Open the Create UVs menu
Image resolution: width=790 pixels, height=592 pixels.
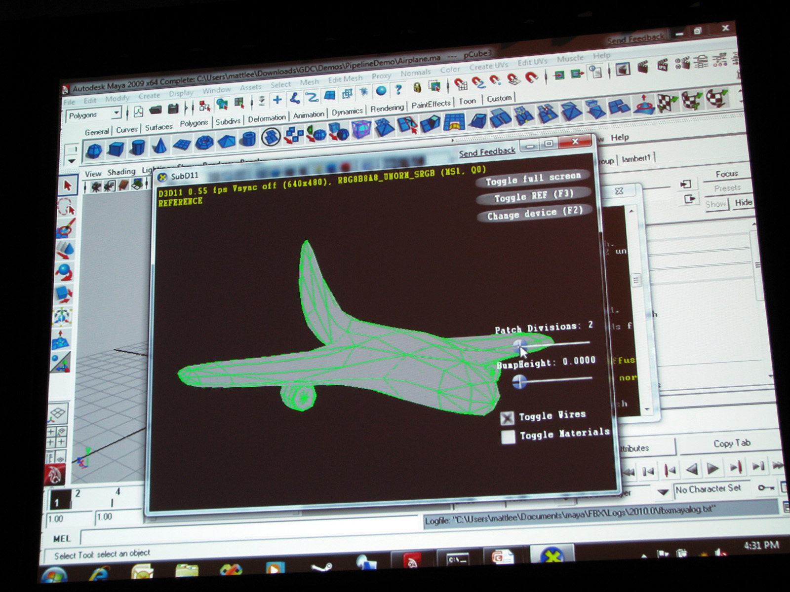[x=488, y=66]
